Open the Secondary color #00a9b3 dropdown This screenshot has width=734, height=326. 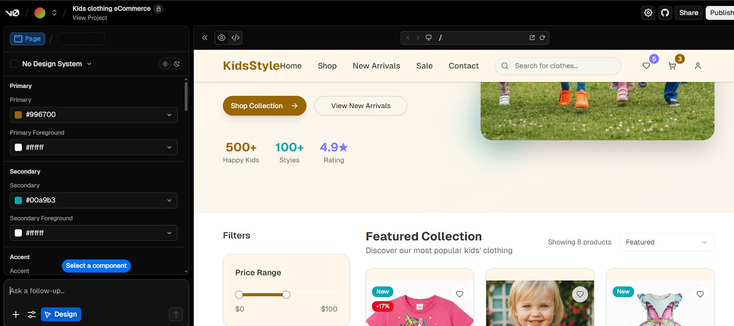click(94, 200)
